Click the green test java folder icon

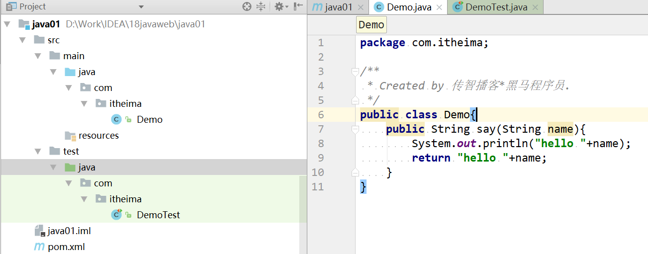click(x=70, y=167)
